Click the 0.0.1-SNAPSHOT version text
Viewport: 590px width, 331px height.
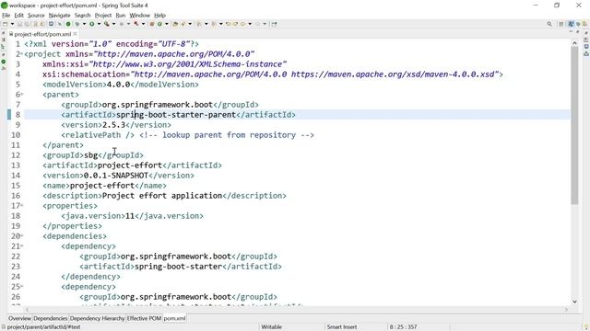(116, 176)
